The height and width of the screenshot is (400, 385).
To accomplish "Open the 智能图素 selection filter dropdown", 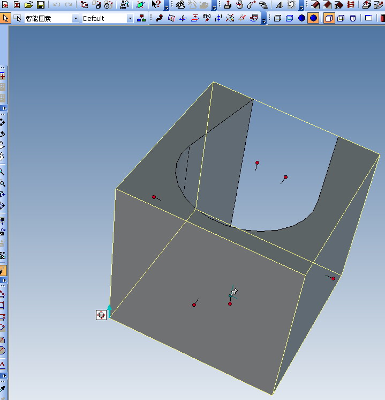I will (76, 18).
